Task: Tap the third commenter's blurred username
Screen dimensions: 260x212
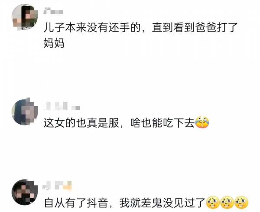Action: 57,185
